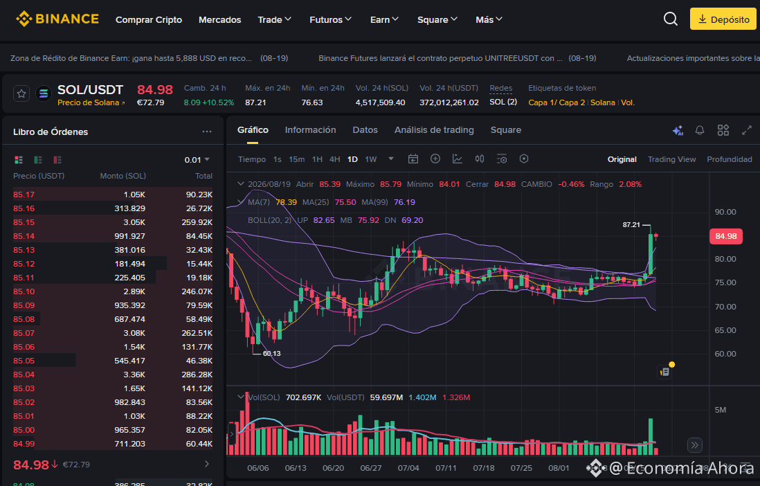Select the 1s time interval

278,159
